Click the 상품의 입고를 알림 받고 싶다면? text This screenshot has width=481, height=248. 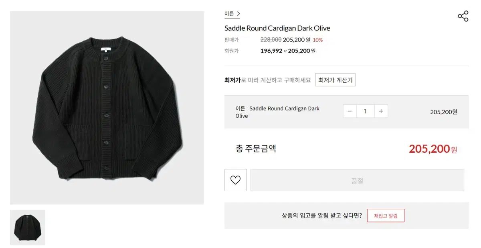[321, 216]
